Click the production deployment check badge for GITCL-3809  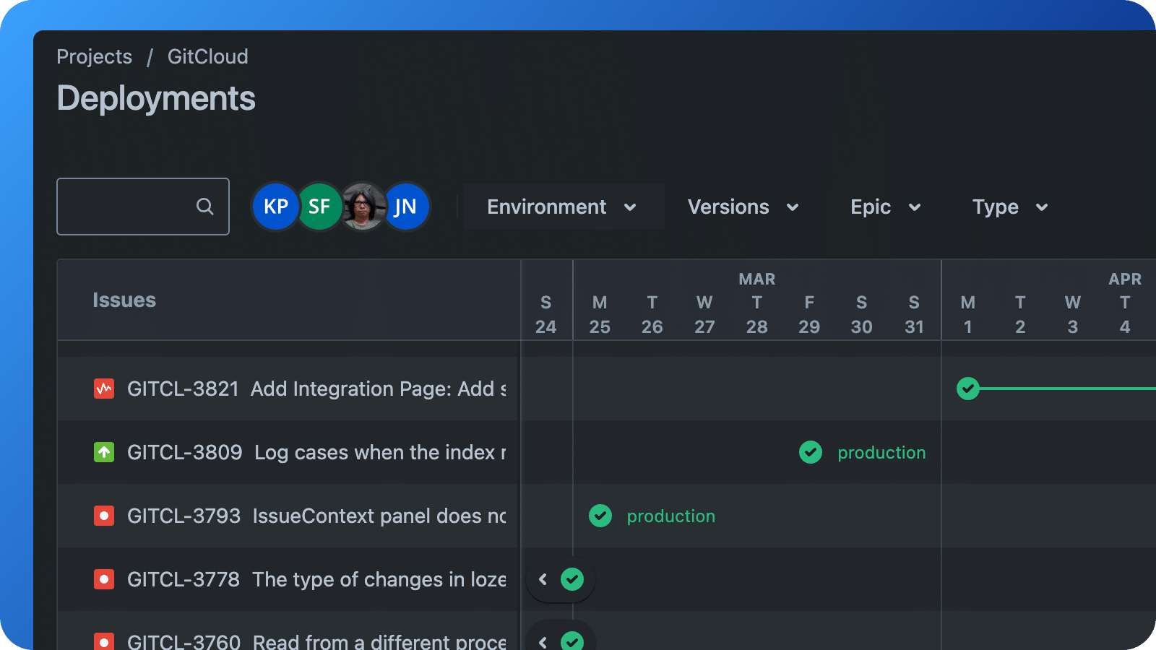coord(810,452)
